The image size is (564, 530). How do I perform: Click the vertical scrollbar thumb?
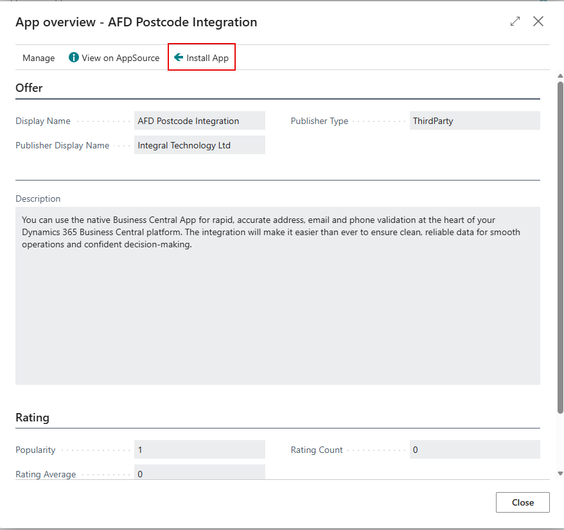[x=560, y=244]
